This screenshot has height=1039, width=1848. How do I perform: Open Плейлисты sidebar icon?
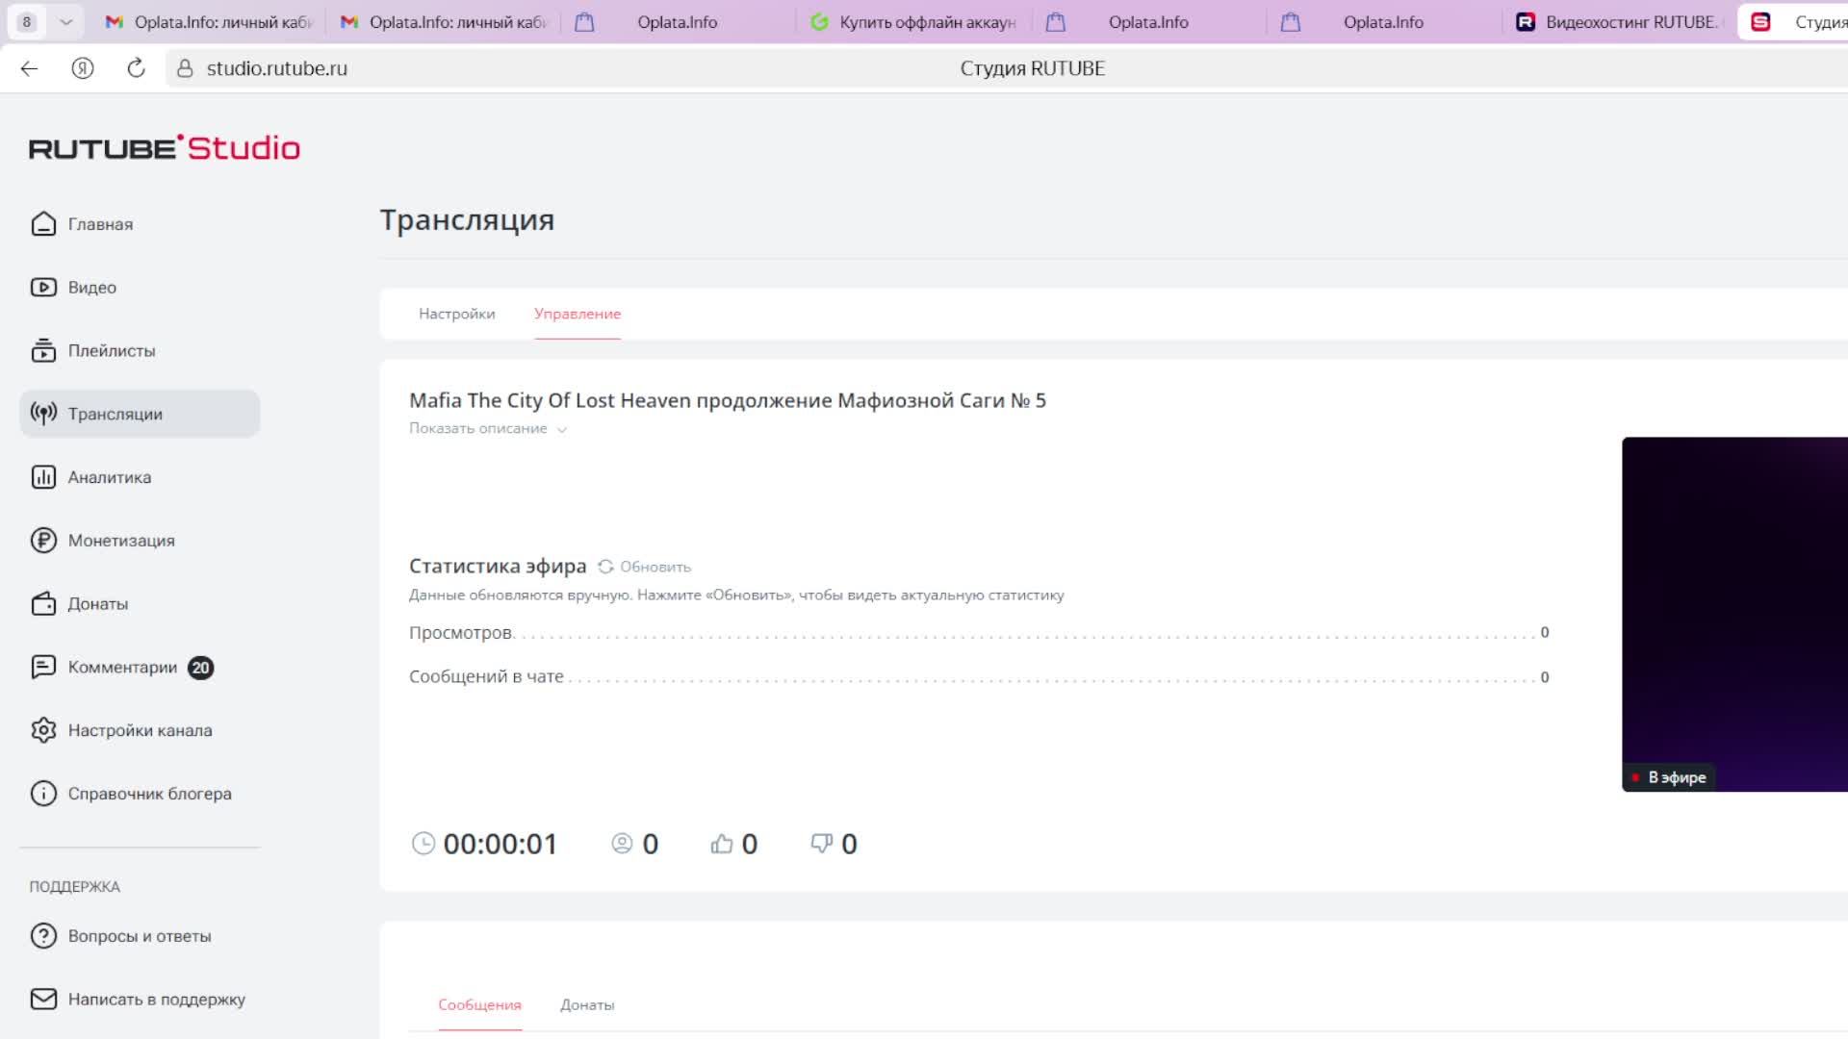[43, 351]
